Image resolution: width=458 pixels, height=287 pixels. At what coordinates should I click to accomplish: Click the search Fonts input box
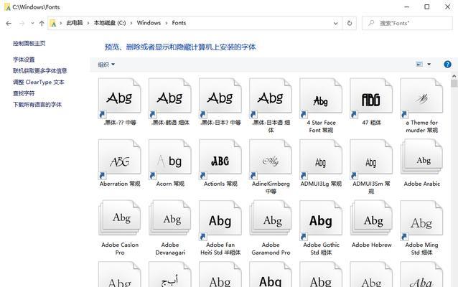pos(407,23)
